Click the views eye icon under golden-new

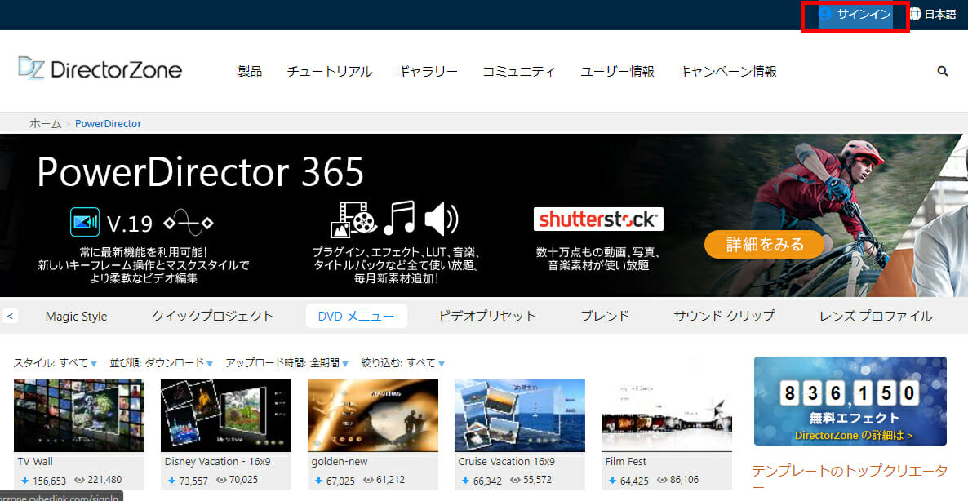pos(368,480)
